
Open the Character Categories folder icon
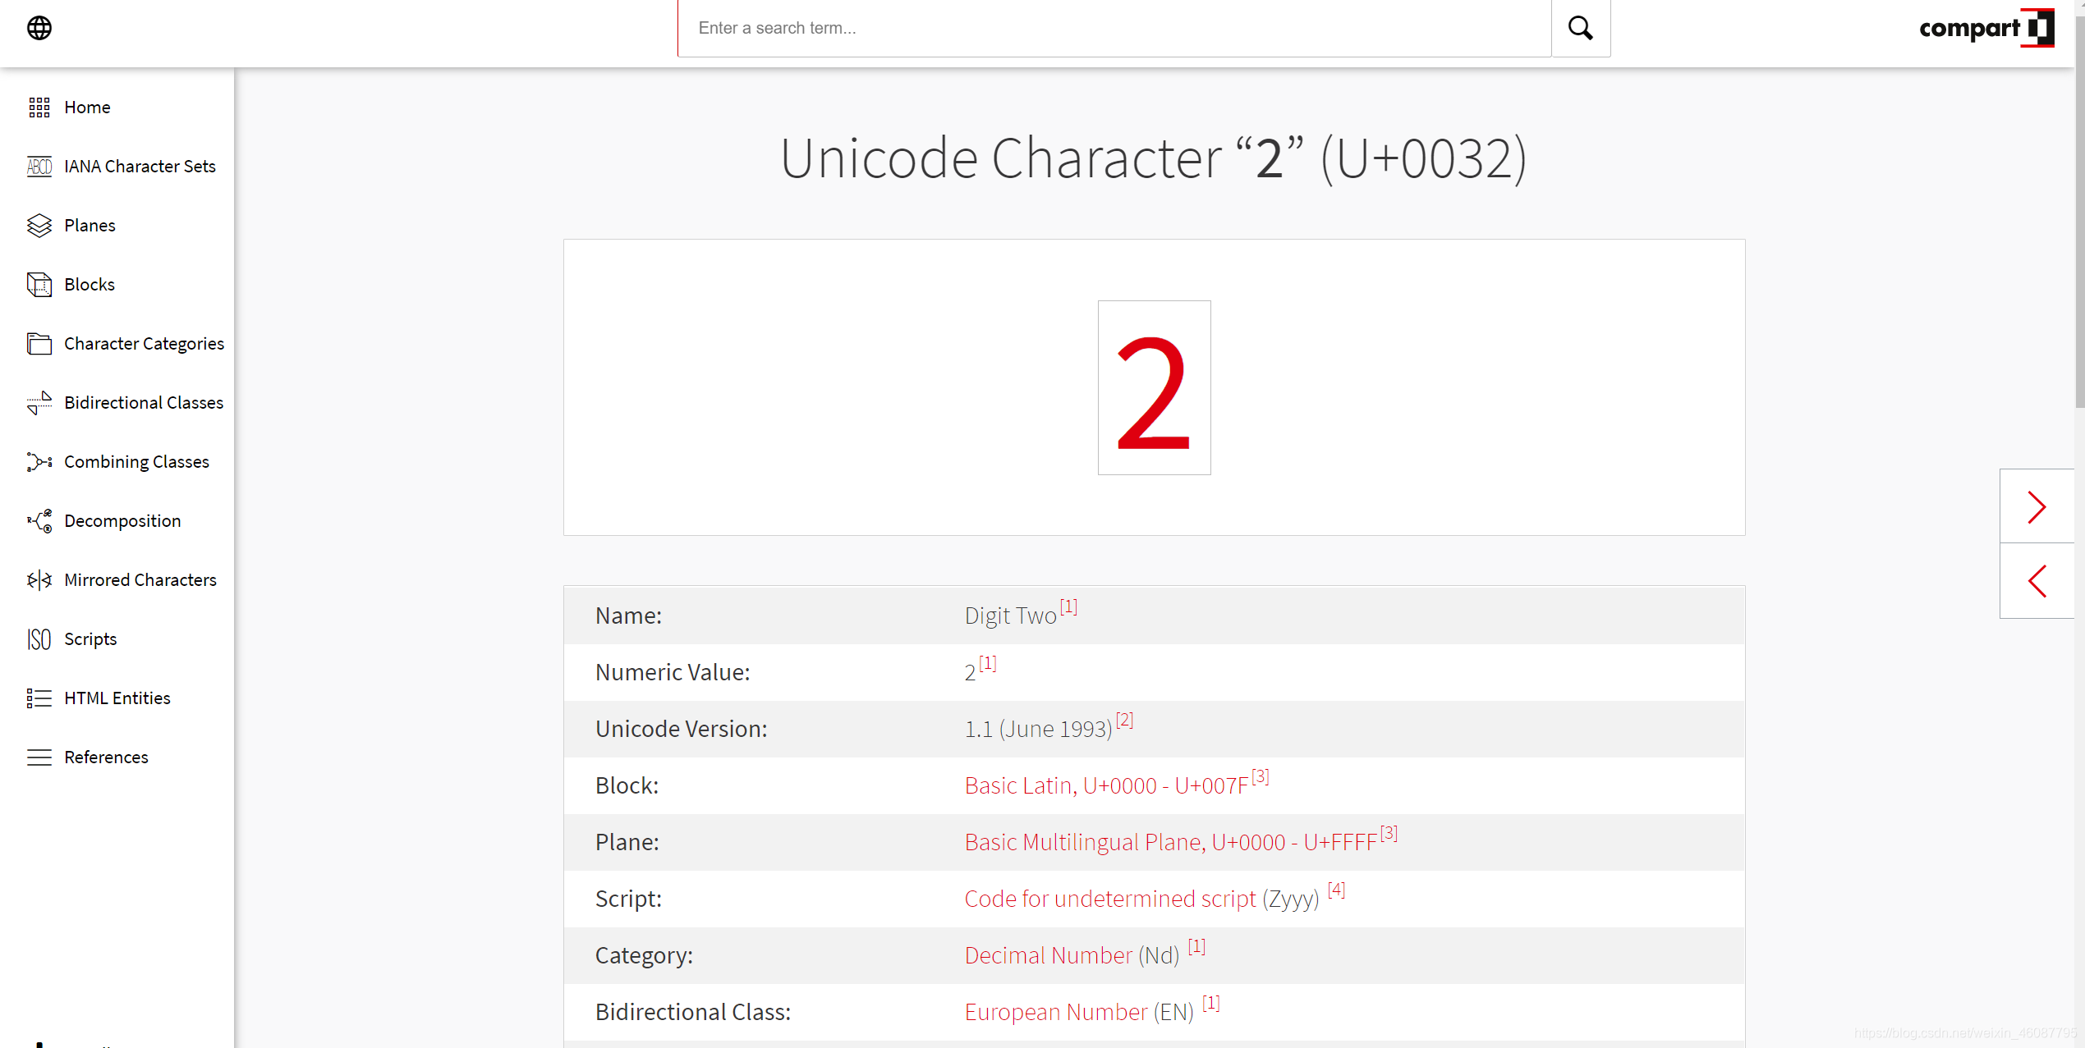coord(39,343)
